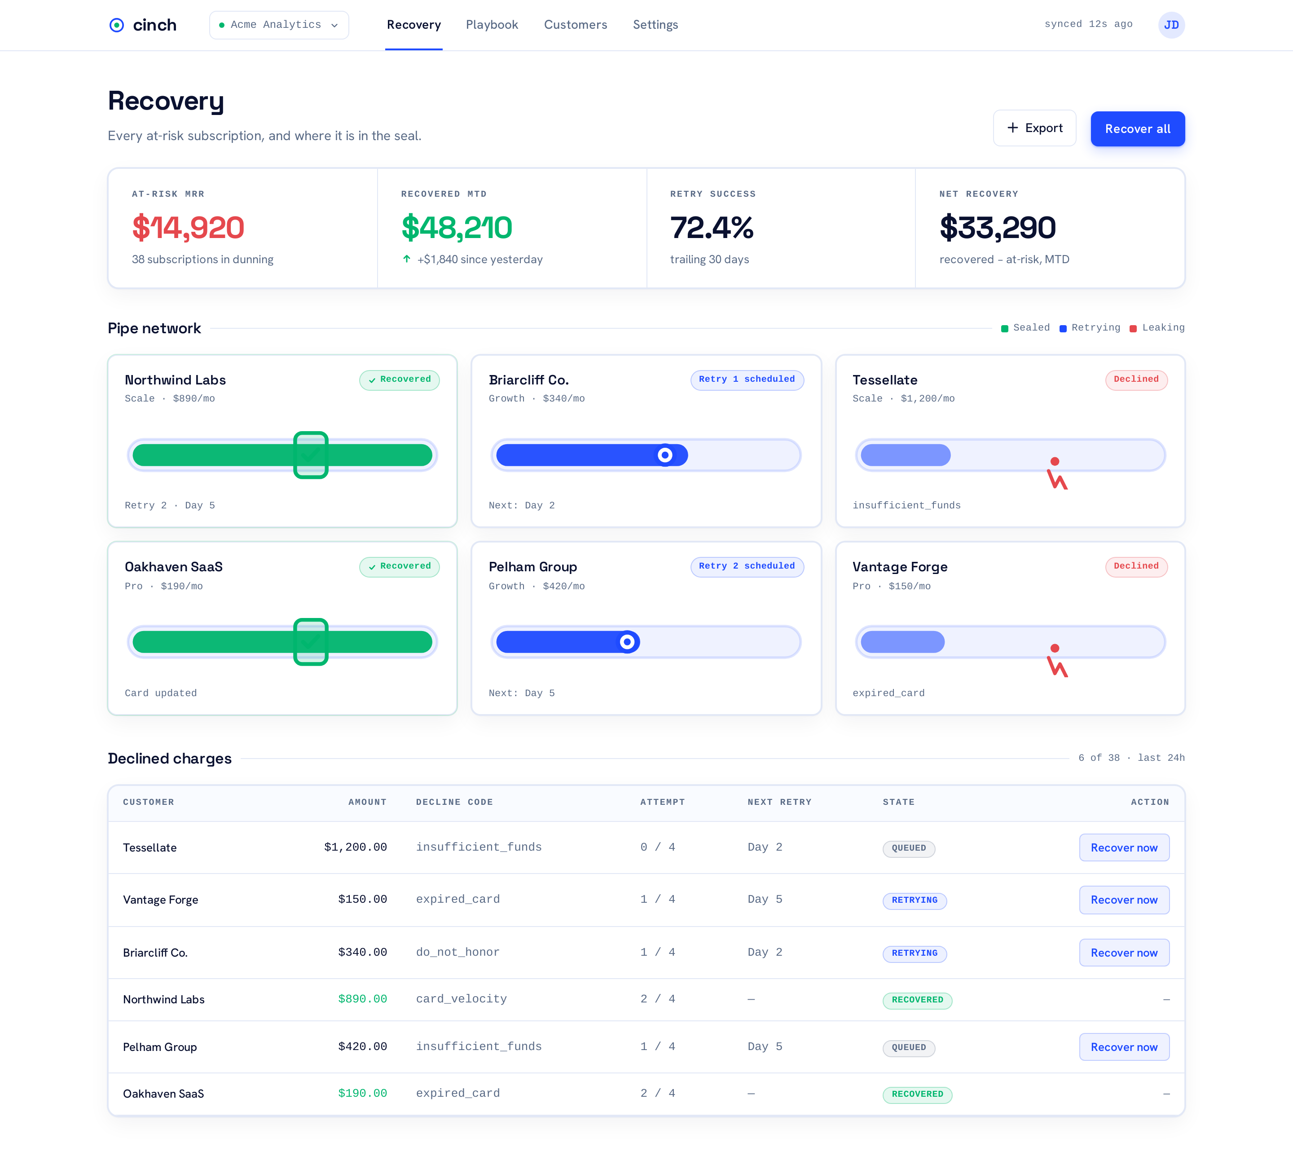Click the Tessellate customer name in the table
Screen dimensions: 1293x1174
[x=150, y=848]
